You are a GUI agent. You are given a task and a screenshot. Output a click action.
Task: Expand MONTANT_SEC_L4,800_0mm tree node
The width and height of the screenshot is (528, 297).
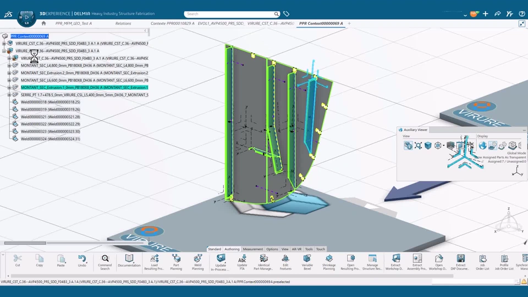coord(9,65)
